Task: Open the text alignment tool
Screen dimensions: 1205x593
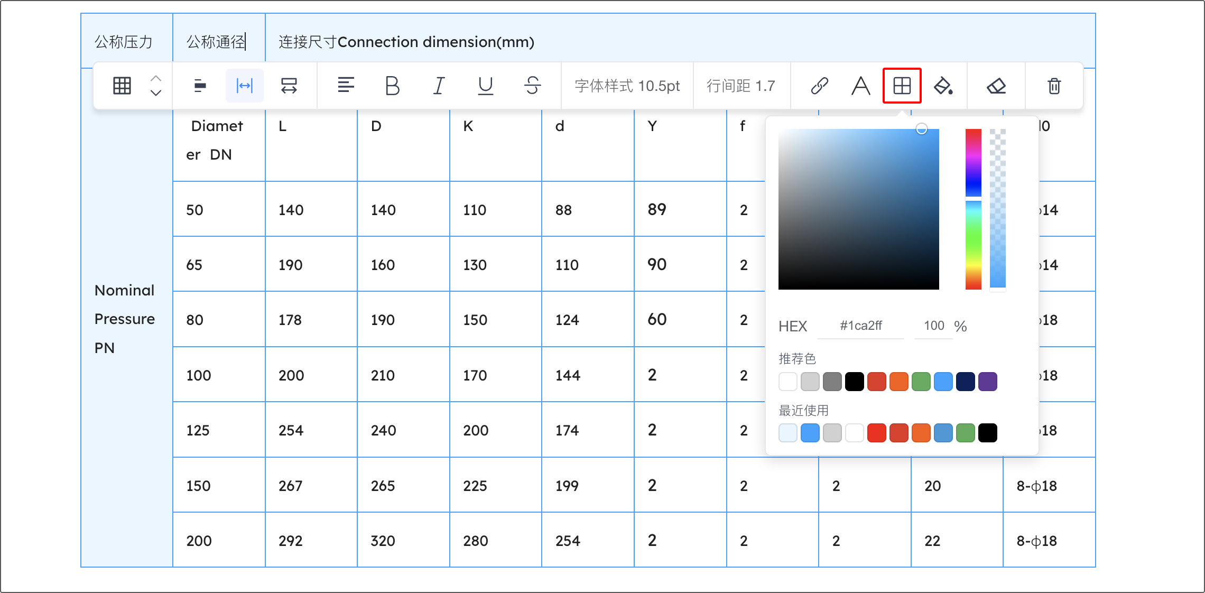Action: [x=346, y=86]
